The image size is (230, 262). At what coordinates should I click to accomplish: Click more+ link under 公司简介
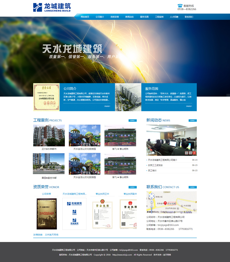(107, 106)
